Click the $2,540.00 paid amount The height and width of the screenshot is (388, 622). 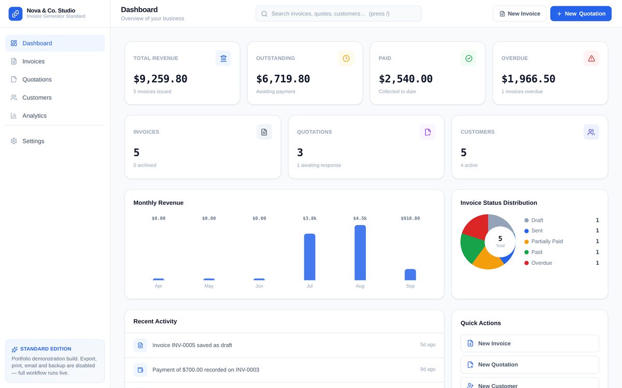coord(406,79)
